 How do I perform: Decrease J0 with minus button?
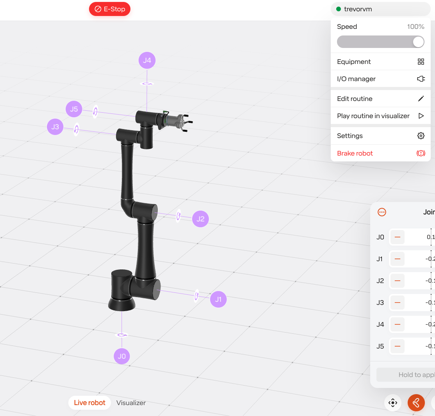pyautogui.click(x=397, y=237)
